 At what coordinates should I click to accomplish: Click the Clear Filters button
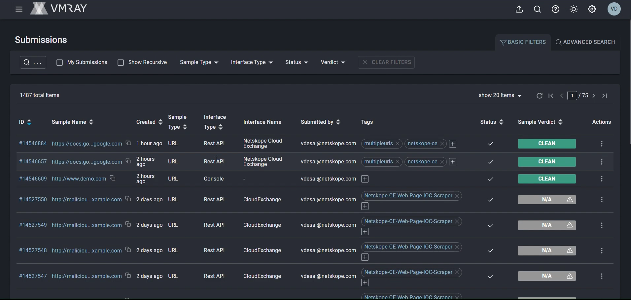[x=386, y=62]
